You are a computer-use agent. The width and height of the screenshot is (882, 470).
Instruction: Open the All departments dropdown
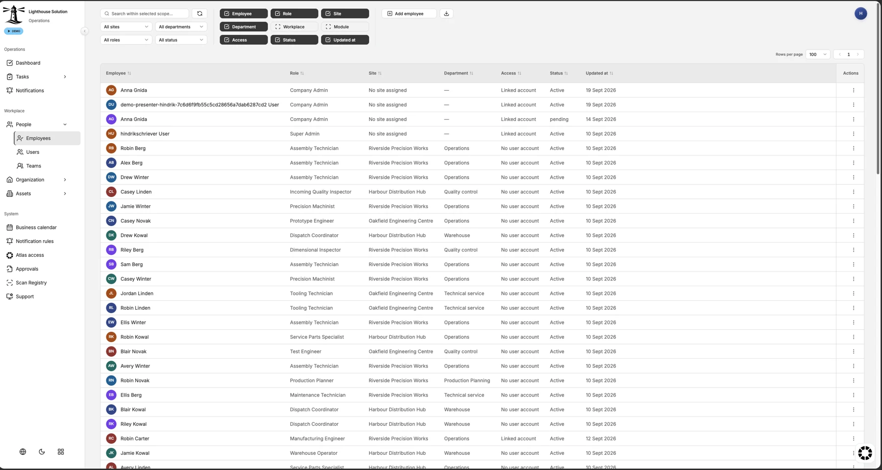(x=181, y=27)
